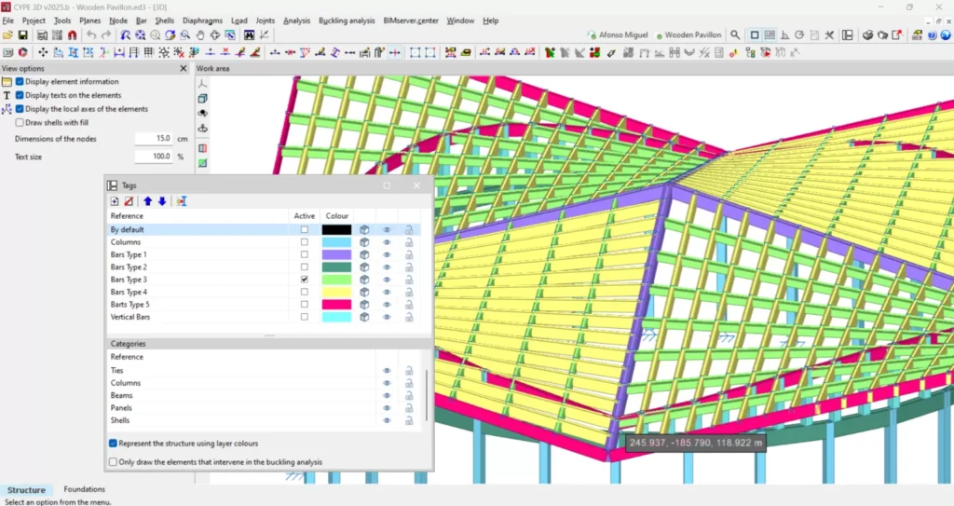This screenshot has width=954, height=506.
Task: Toggle Represent the structure using layer colours
Action: click(x=113, y=444)
